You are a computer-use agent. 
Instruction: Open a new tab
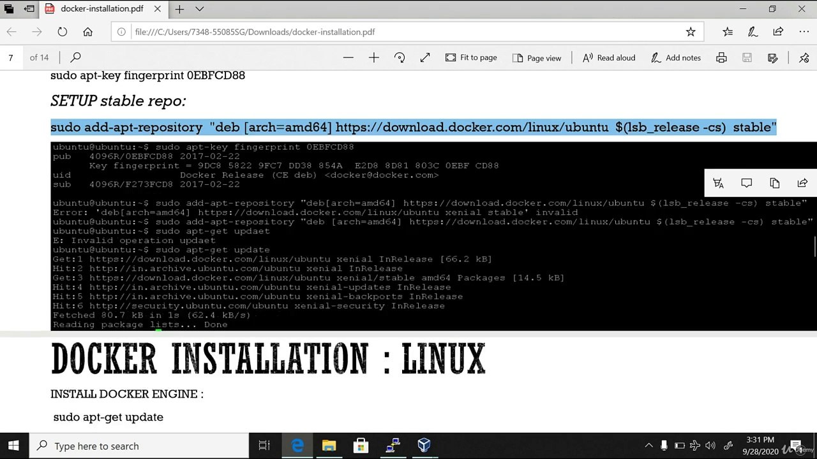tap(179, 9)
